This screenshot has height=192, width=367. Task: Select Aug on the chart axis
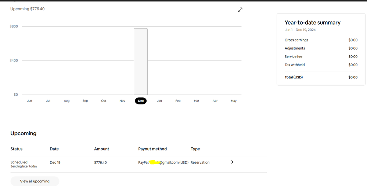point(66,101)
